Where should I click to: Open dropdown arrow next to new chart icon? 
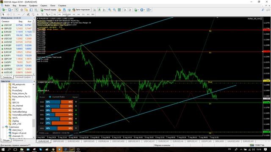[6, 10]
